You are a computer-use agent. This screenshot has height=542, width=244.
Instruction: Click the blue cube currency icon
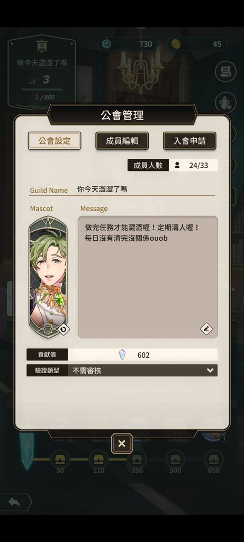(106, 44)
